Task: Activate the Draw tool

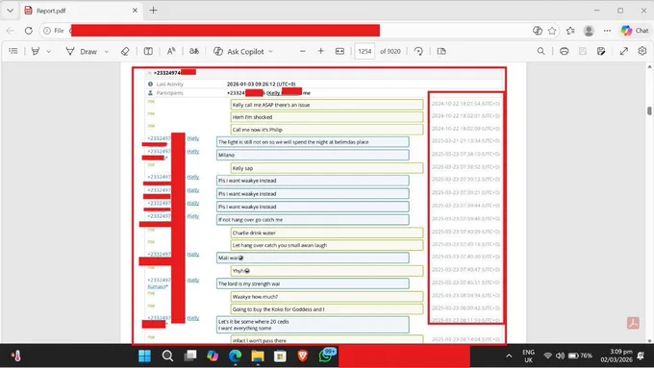Action: coord(82,51)
